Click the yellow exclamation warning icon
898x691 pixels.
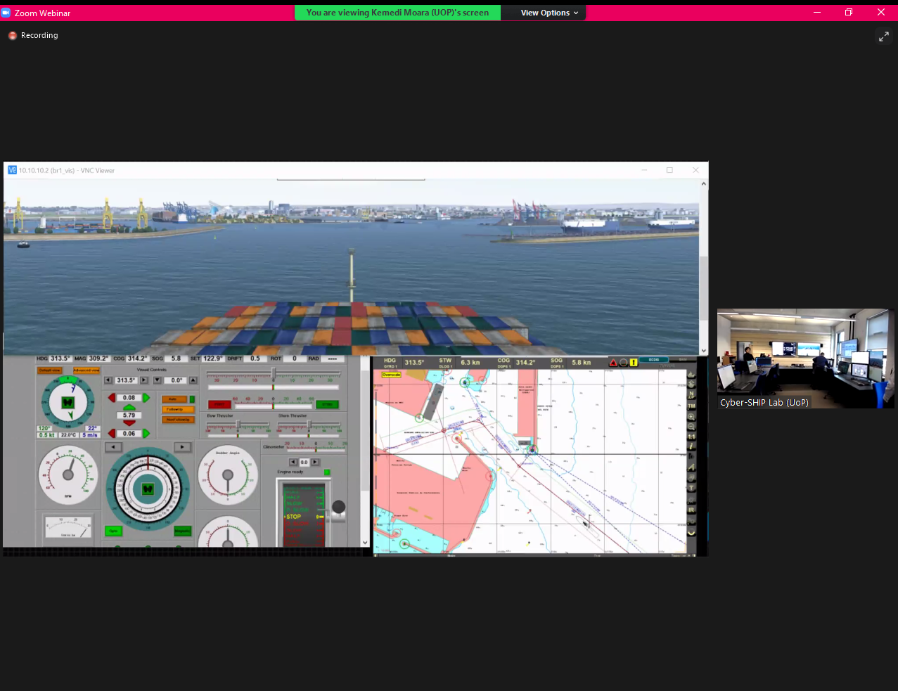click(x=633, y=363)
